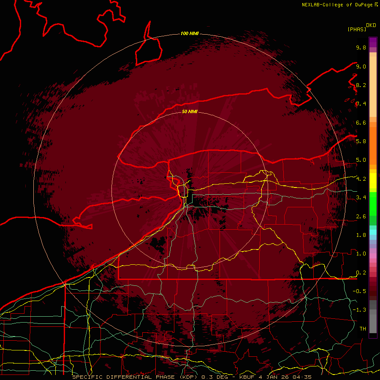
Task: Pick the peach segment of the color bar
Action: [373, 87]
